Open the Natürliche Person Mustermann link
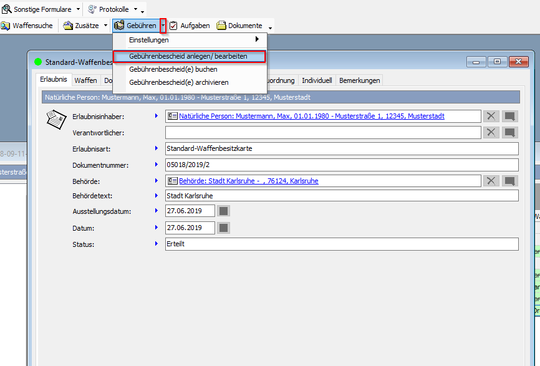This screenshot has height=366, width=540. point(311,116)
